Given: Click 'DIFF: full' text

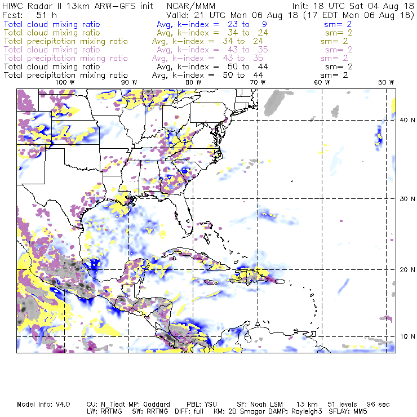Looking at the screenshot, I should click(x=190, y=411).
